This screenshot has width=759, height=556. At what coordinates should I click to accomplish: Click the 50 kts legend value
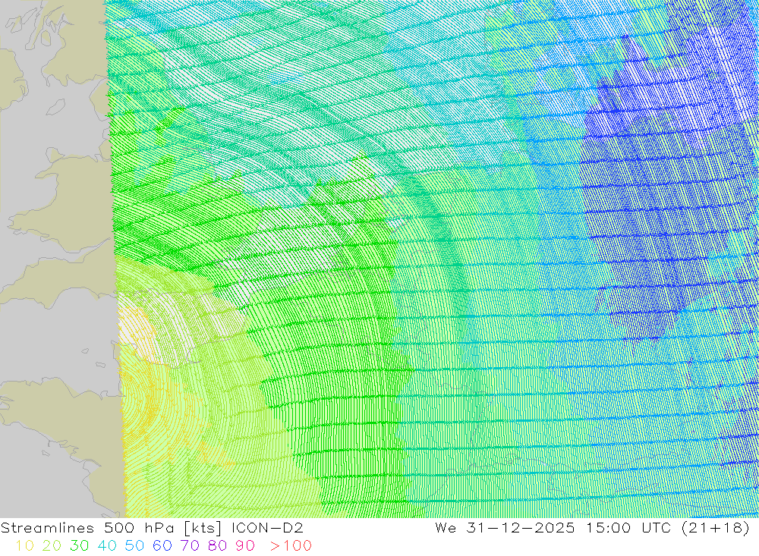[134, 546]
